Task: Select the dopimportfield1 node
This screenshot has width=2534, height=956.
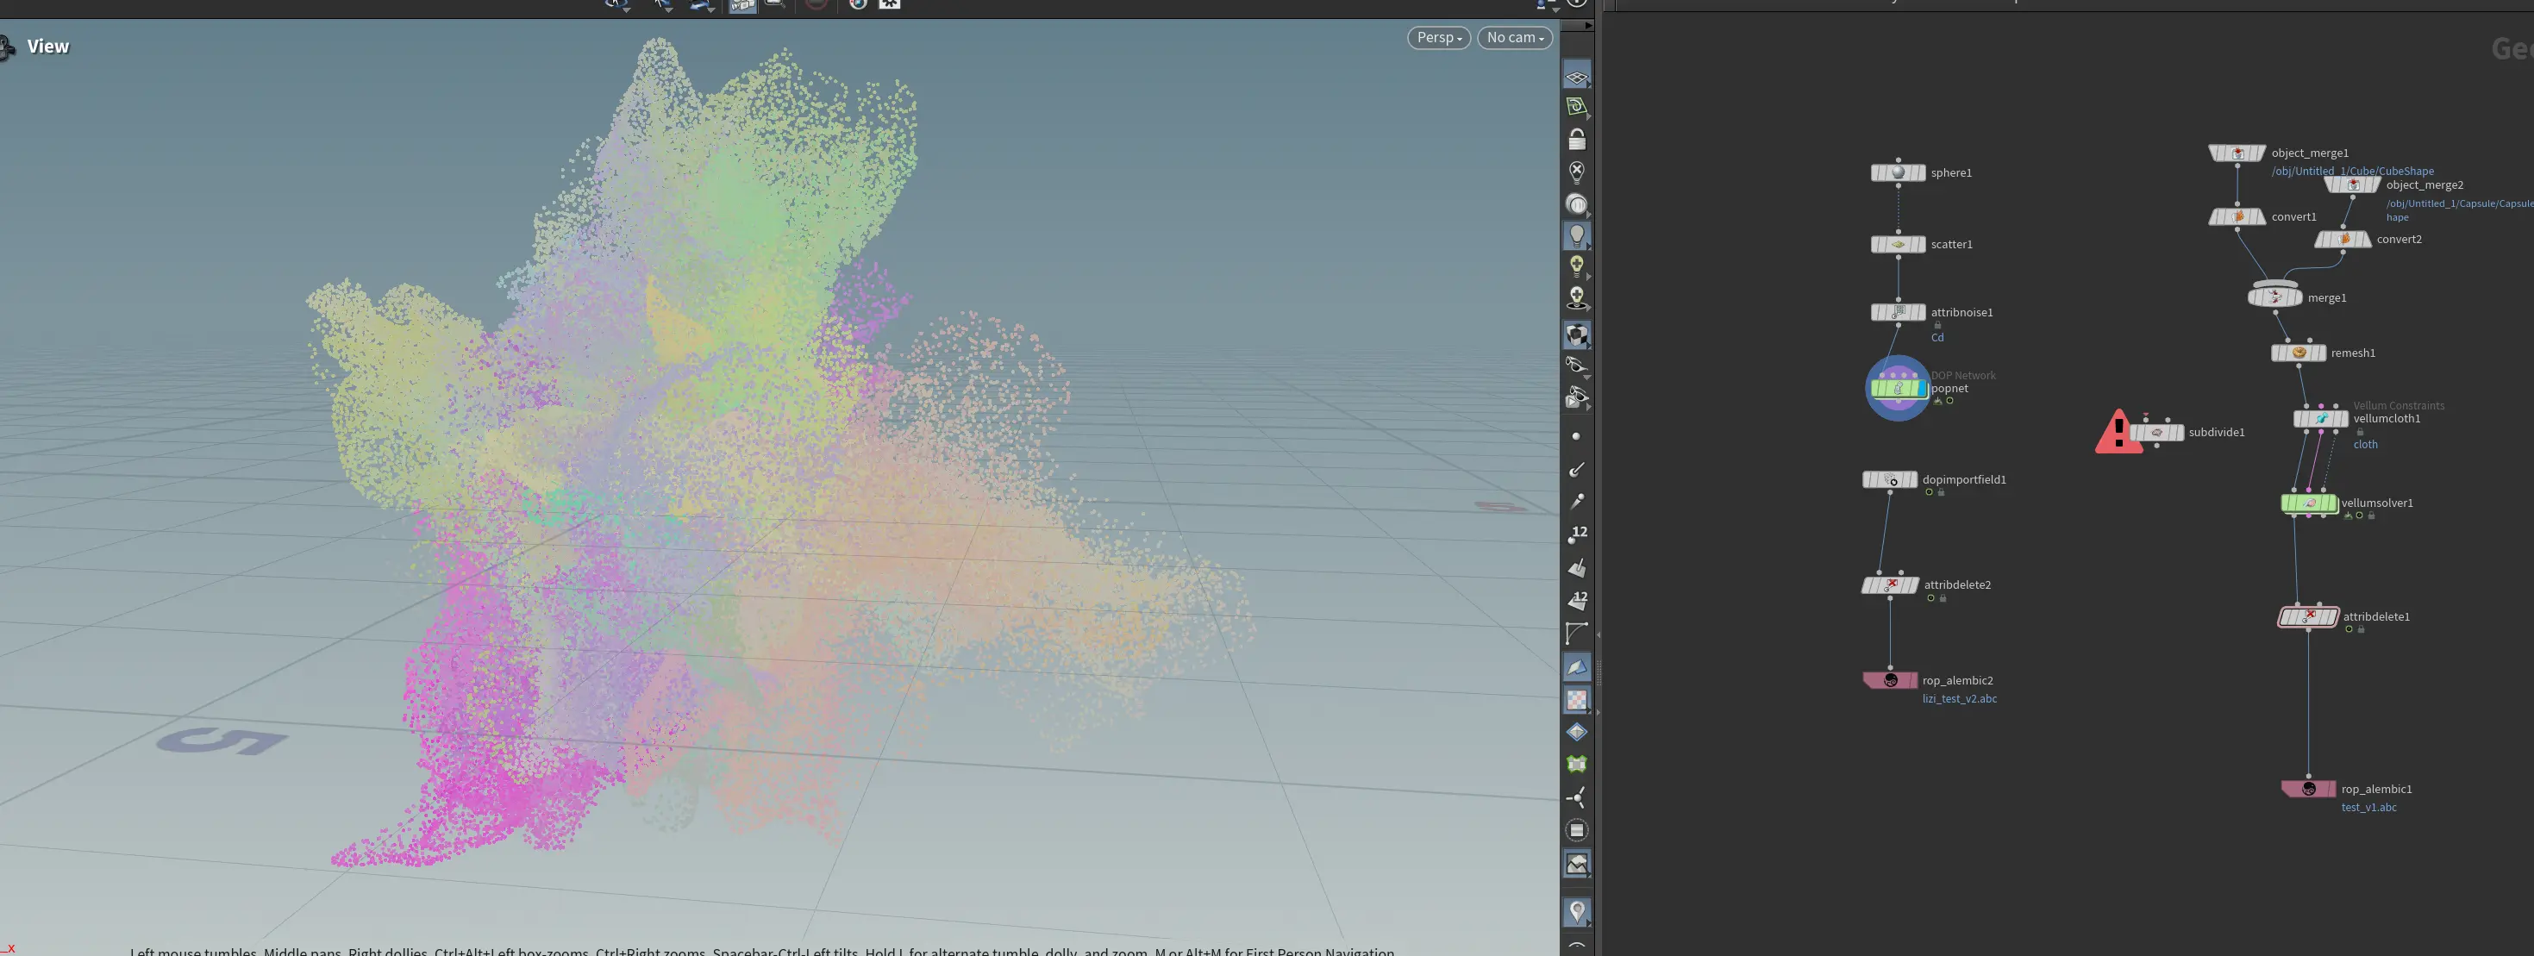Action: point(1890,480)
